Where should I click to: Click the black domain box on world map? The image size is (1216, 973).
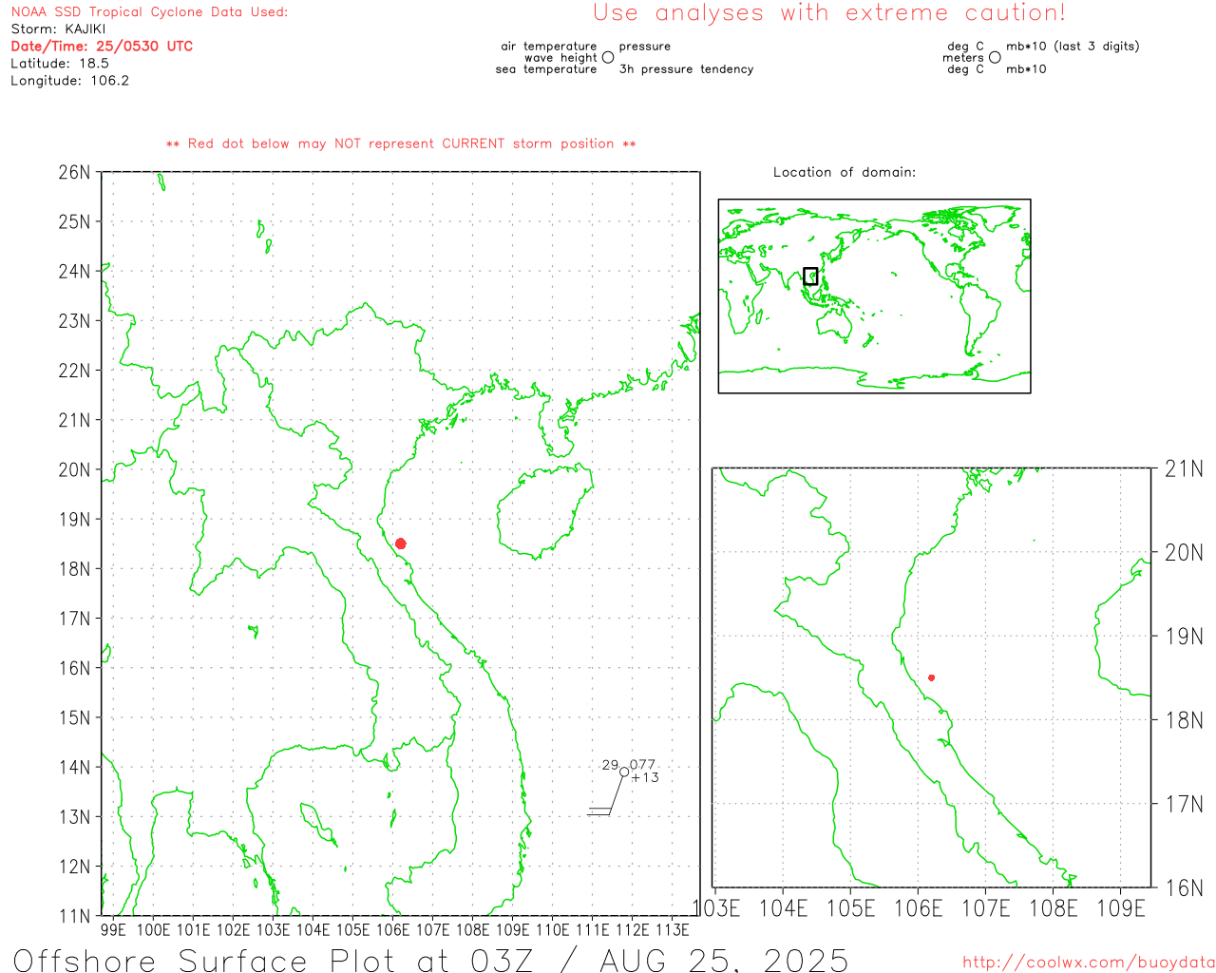pyautogui.click(x=810, y=277)
